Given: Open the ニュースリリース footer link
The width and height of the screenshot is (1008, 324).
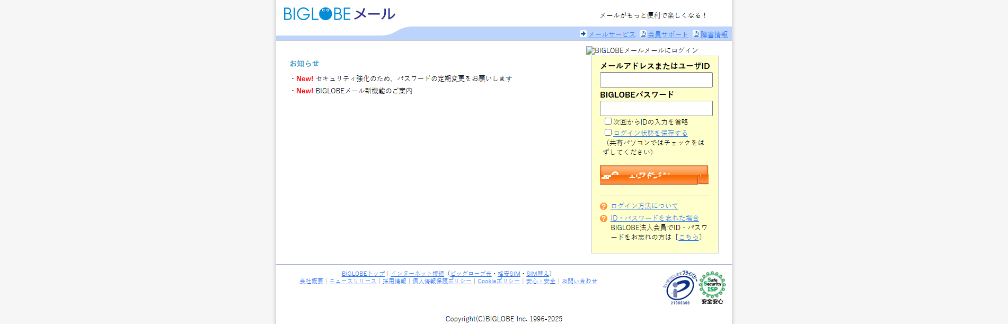Looking at the screenshot, I should coord(353,281).
